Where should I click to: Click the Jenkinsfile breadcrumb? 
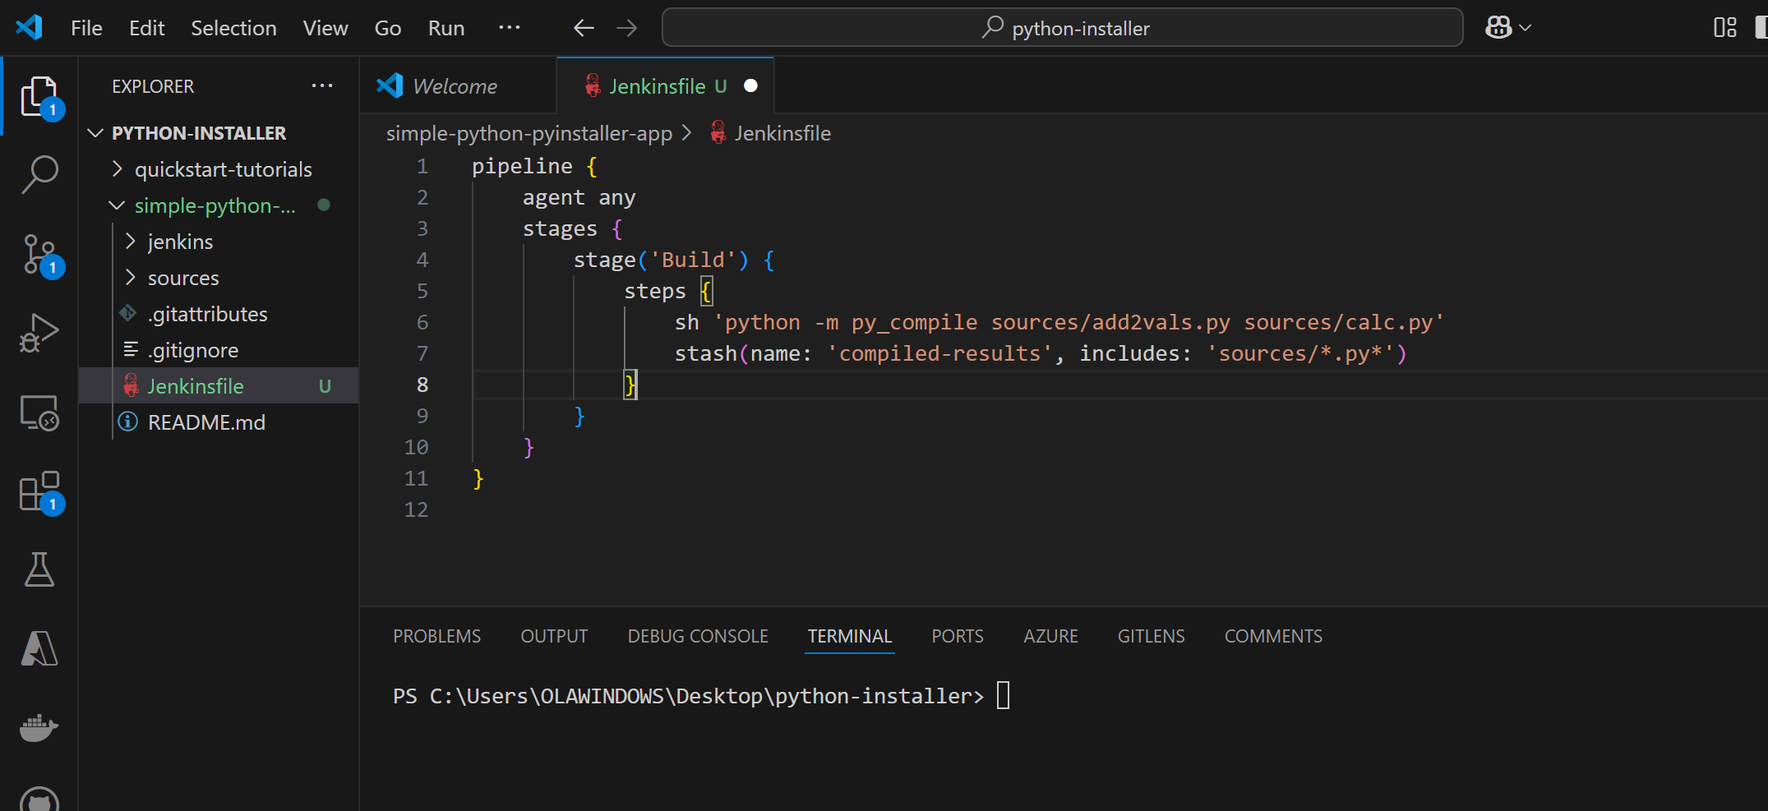[x=771, y=133]
